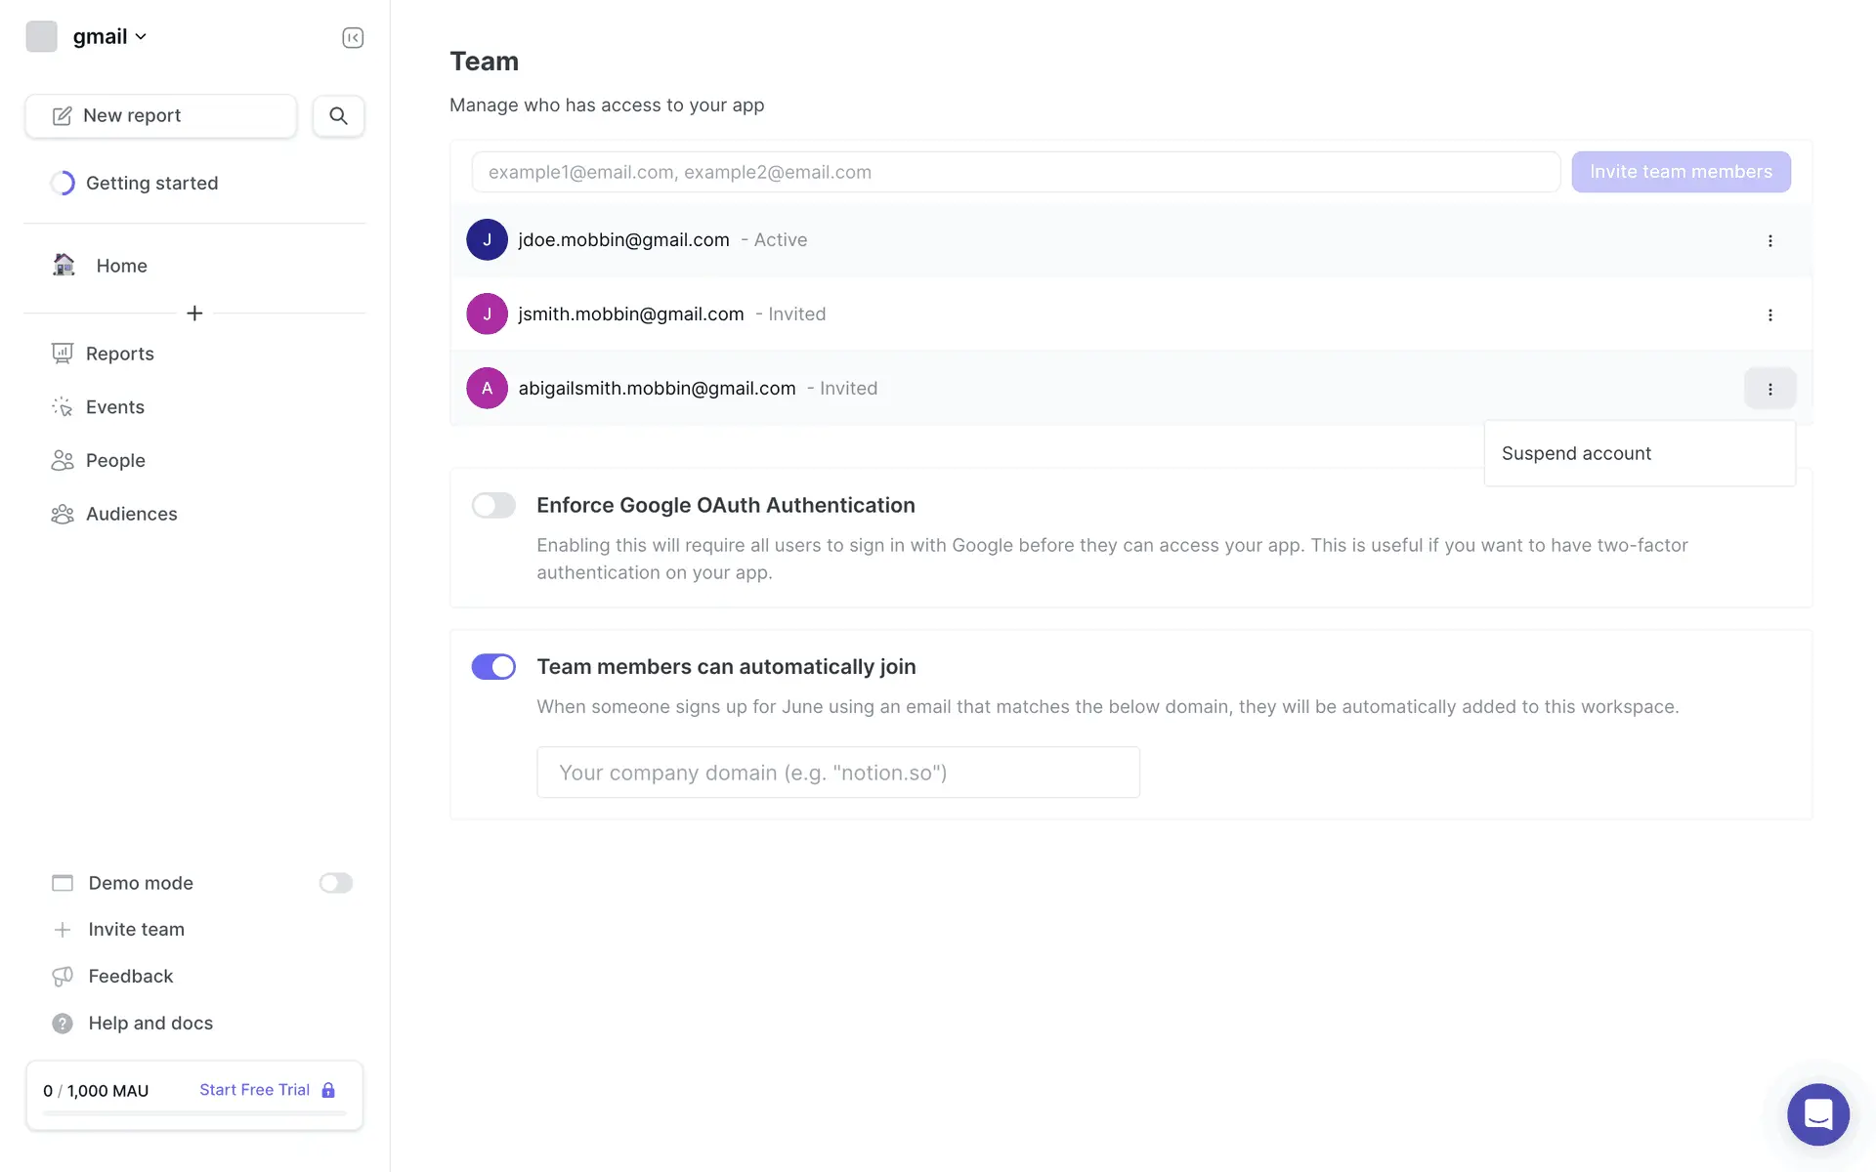
Task: Click Invite team members button
Action: coord(1681,172)
